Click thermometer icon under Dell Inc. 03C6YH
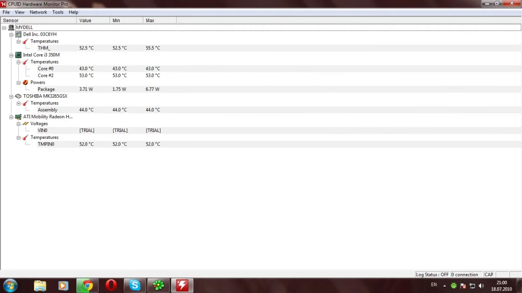The width and height of the screenshot is (522, 293). (x=26, y=41)
